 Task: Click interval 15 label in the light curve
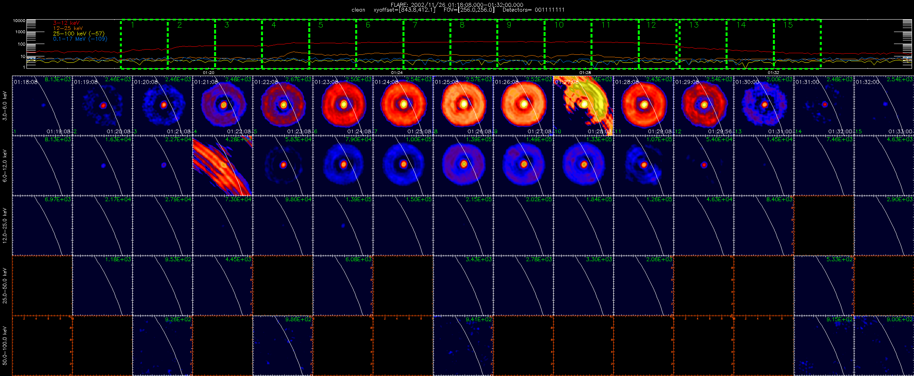[x=788, y=25]
